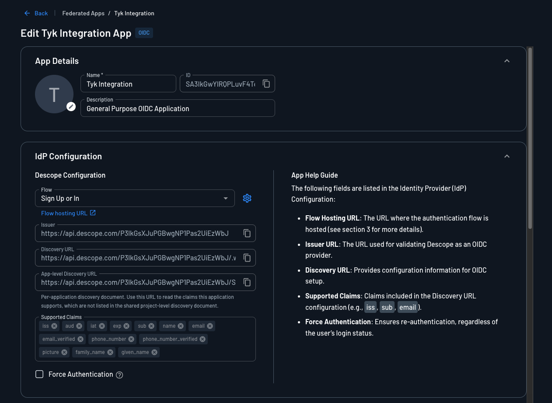Click the App-level Discovery URL field text

coord(139,283)
